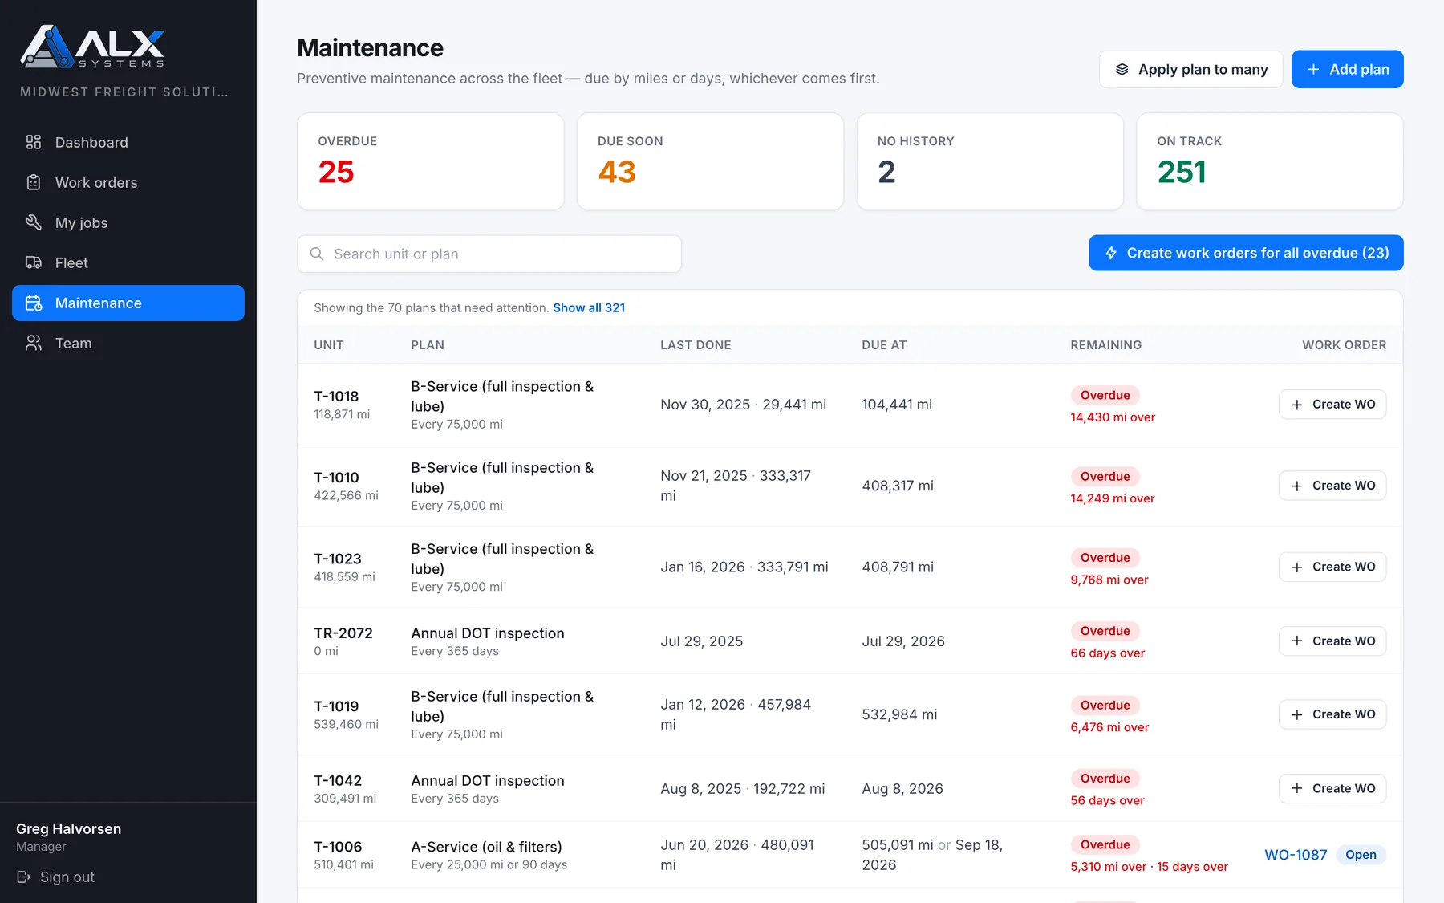
Task: Click the Fleet truck icon
Action: coord(34,262)
